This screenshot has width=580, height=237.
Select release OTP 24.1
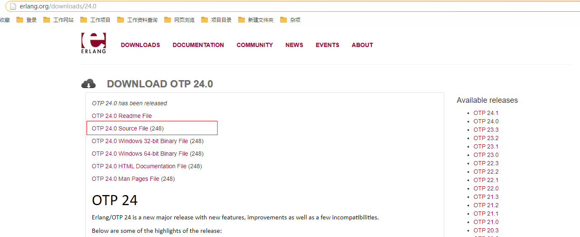486,113
